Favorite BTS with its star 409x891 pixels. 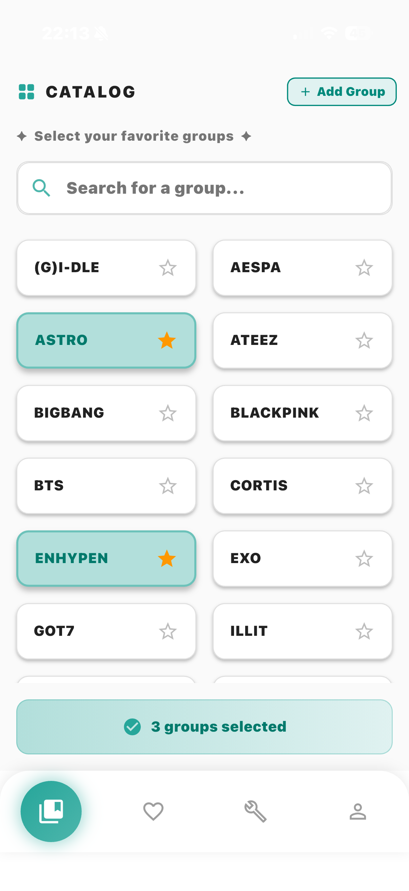click(168, 486)
